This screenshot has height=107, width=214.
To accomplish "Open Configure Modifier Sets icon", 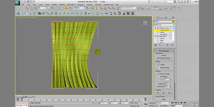I will tap(172, 45).
